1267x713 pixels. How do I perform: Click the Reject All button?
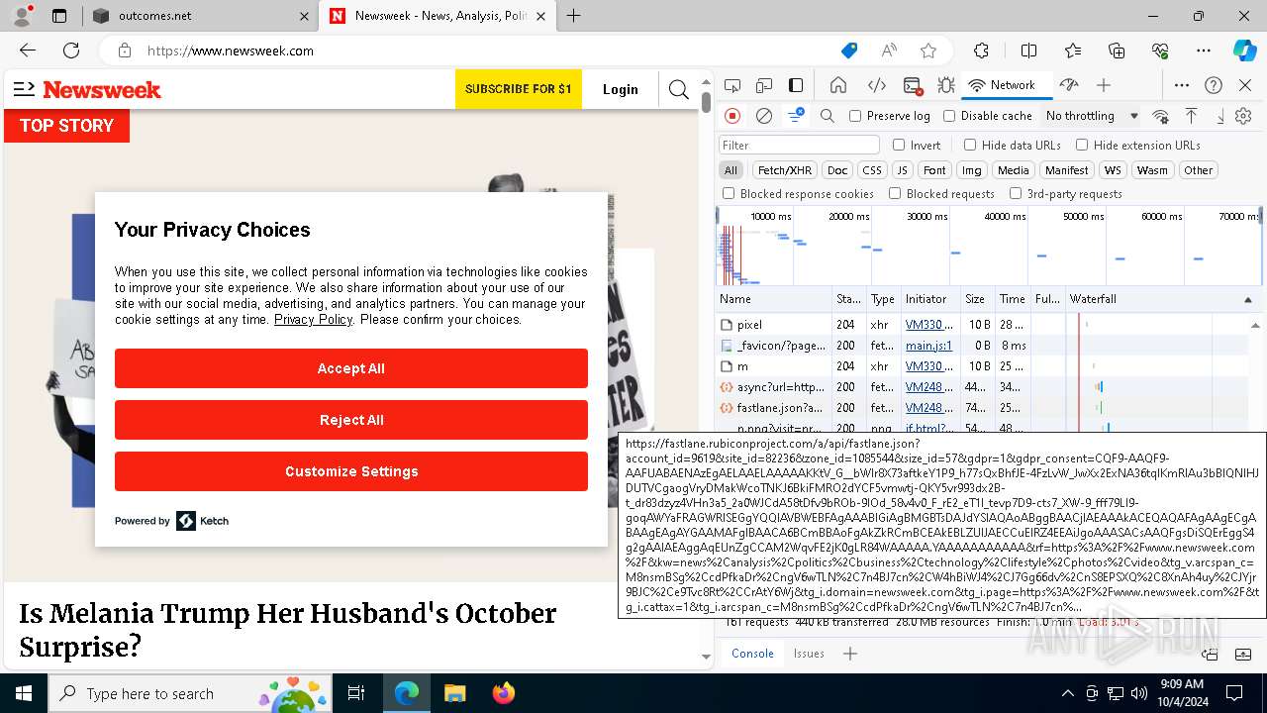tap(351, 420)
